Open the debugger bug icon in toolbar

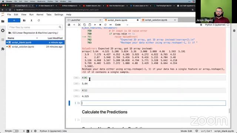[201, 25]
